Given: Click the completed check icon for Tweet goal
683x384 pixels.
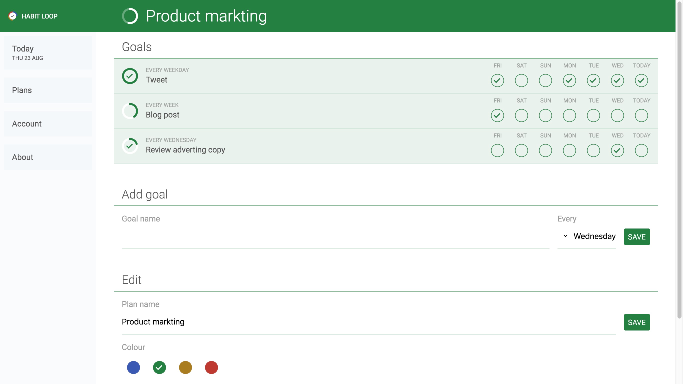Looking at the screenshot, I should [x=130, y=76].
